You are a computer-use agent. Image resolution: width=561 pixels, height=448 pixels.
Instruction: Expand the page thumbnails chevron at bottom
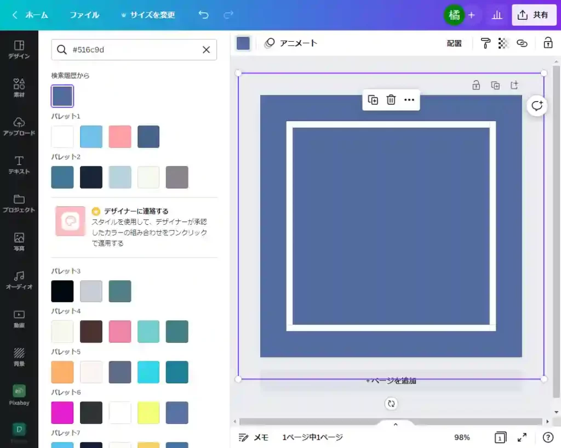click(x=396, y=424)
